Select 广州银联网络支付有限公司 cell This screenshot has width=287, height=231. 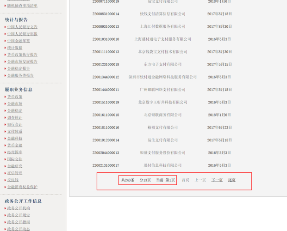[162, 90]
